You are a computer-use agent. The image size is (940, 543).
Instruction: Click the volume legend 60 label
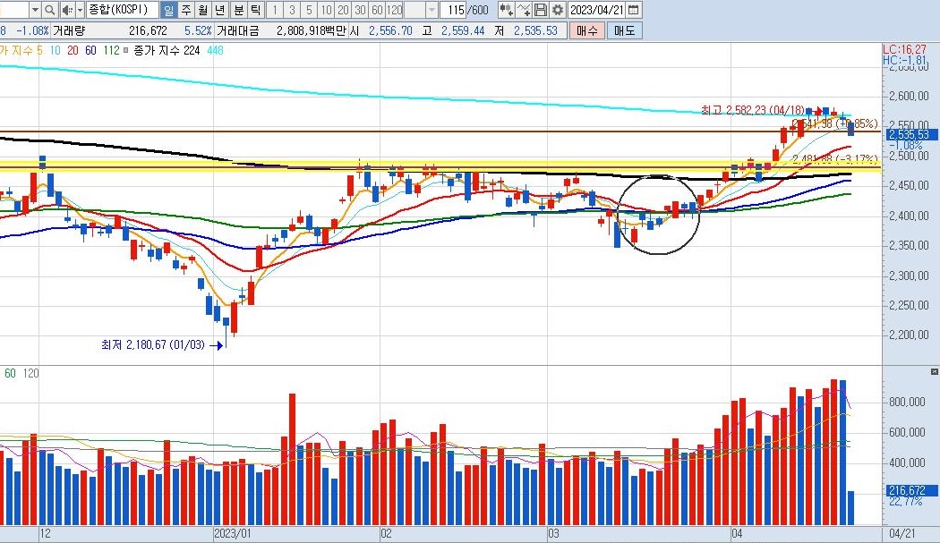point(10,373)
